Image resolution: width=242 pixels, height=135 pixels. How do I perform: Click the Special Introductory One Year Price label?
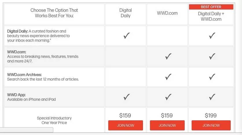[54, 120]
